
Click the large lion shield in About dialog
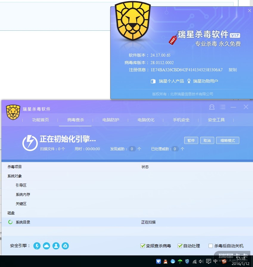point(133,21)
